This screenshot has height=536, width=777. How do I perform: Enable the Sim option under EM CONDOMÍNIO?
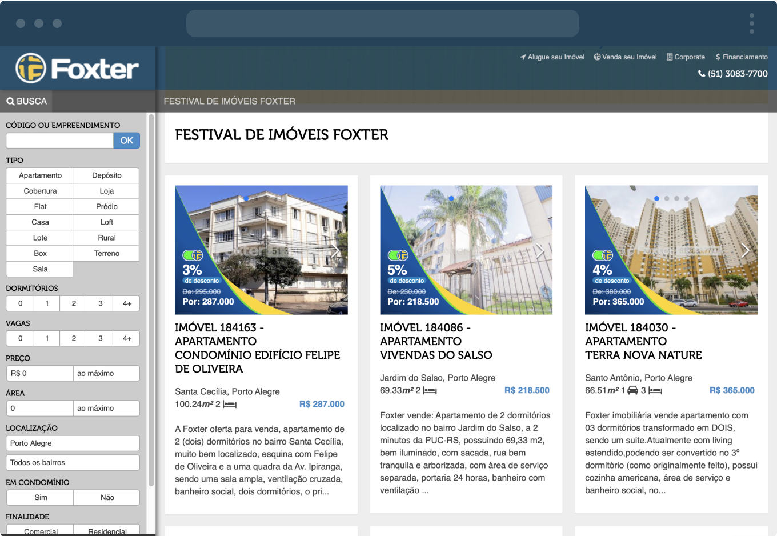click(x=39, y=497)
